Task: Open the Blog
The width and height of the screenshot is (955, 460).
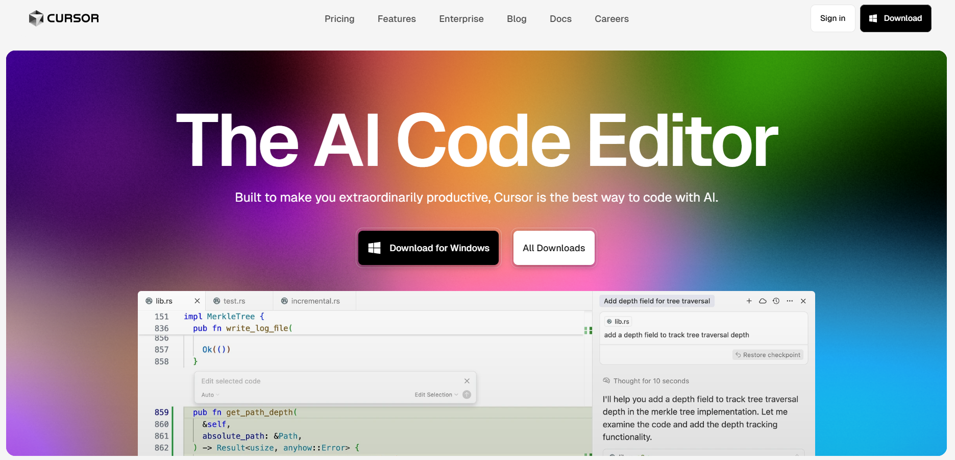Action: pos(517,19)
